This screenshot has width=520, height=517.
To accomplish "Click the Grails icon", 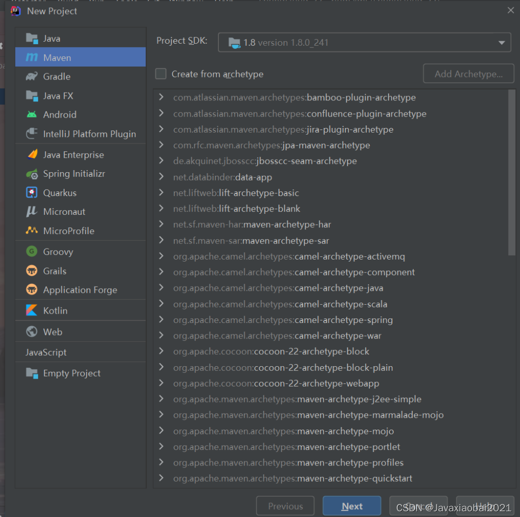I will point(32,270).
